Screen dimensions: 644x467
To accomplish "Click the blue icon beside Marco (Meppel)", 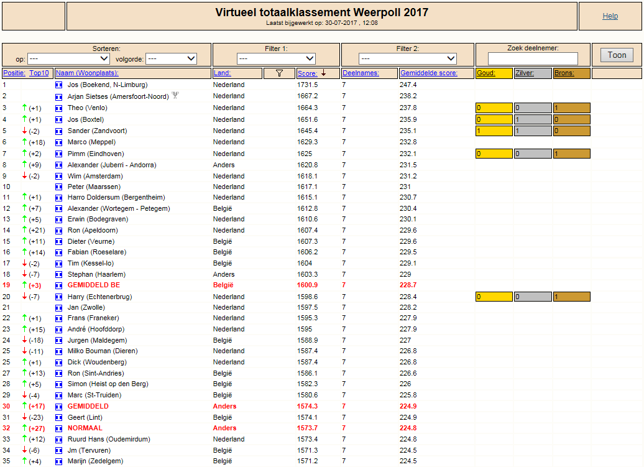I will pos(58,142).
